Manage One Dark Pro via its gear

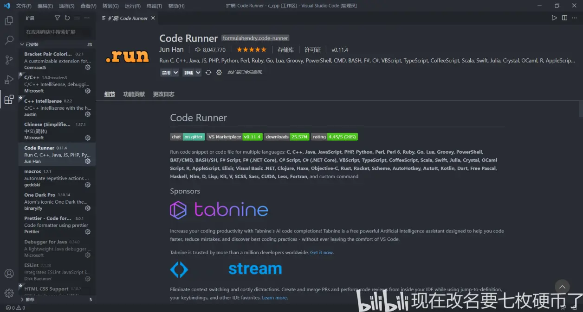coord(88,208)
